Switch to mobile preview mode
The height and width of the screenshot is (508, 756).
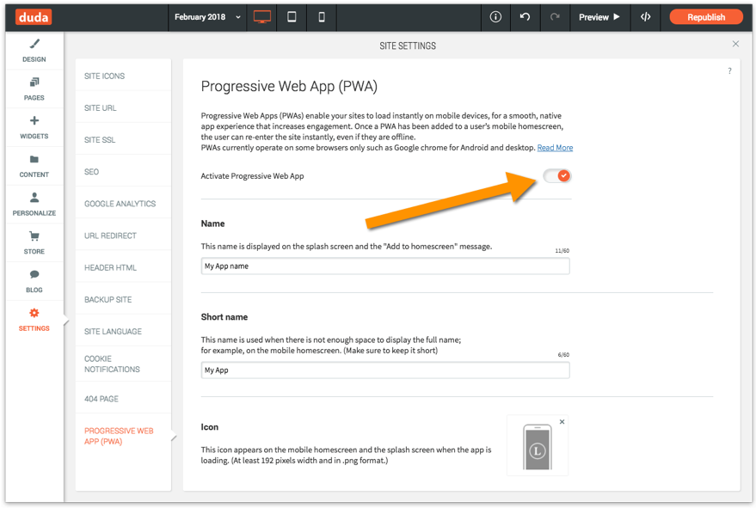pyautogui.click(x=322, y=16)
